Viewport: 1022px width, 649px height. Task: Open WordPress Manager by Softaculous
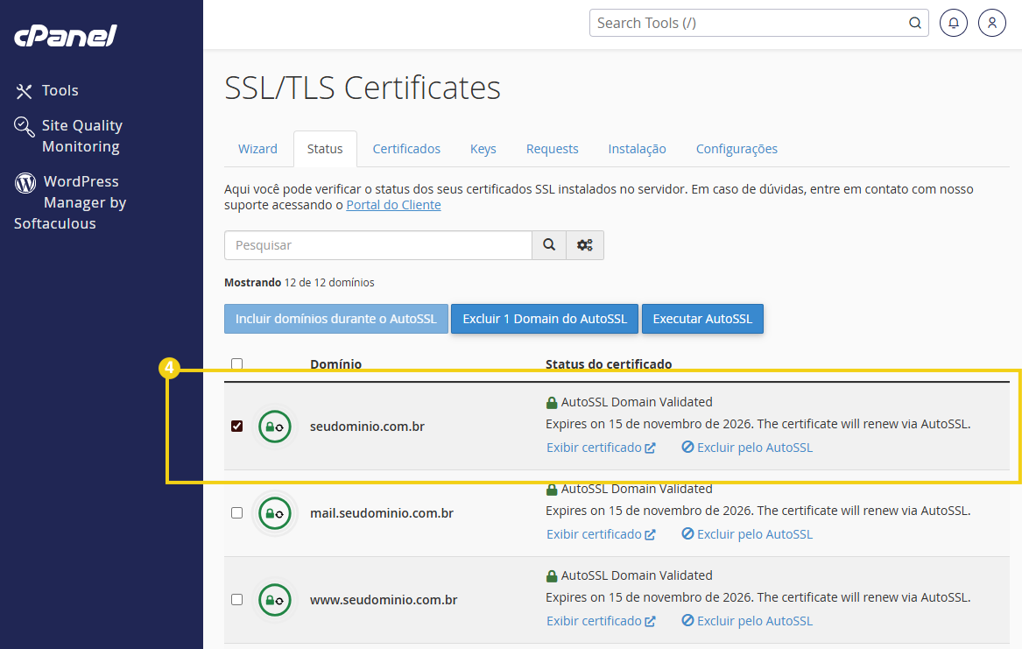70,202
